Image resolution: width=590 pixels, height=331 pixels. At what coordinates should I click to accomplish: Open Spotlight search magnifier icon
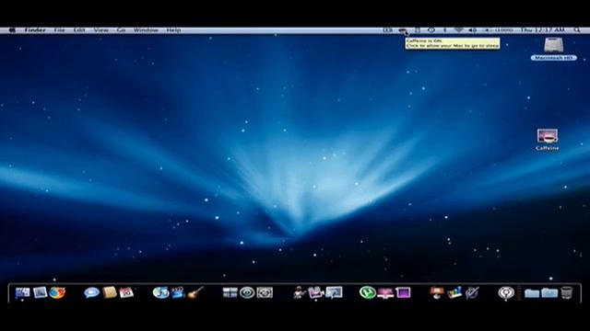(x=577, y=30)
